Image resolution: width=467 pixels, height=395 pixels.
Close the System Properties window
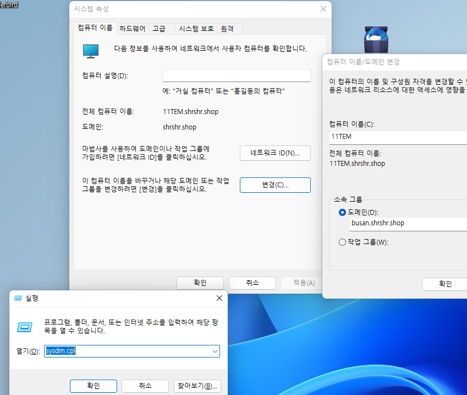pyautogui.click(x=323, y=9)
